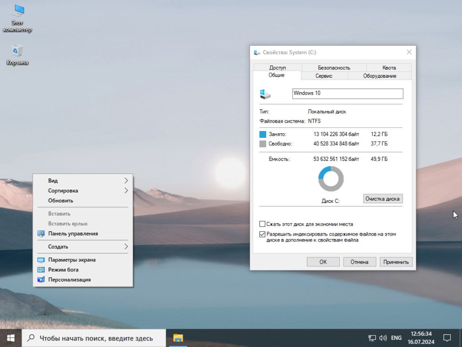Expand the Сортировка submenu arrow
462x347 pixels.
coord(126,190)
